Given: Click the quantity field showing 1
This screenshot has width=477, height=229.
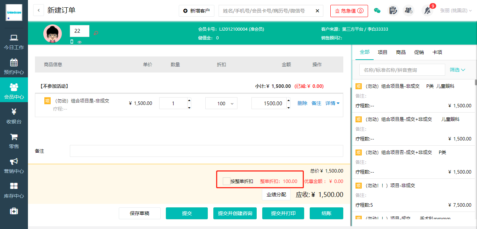Looking at the screenshot, I should (173, 104).
